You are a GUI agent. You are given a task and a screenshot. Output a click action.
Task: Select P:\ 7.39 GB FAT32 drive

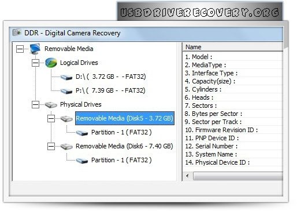pyautogui.click(x=110, y=90)
